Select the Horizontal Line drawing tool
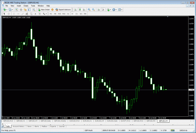Screen dimensions: 196x133 point(18,14)
